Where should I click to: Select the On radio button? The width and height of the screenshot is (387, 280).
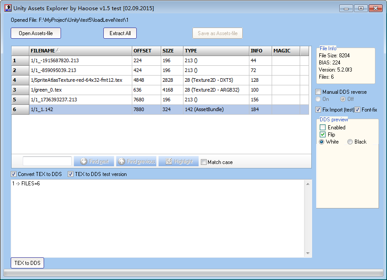coord(318,99)
